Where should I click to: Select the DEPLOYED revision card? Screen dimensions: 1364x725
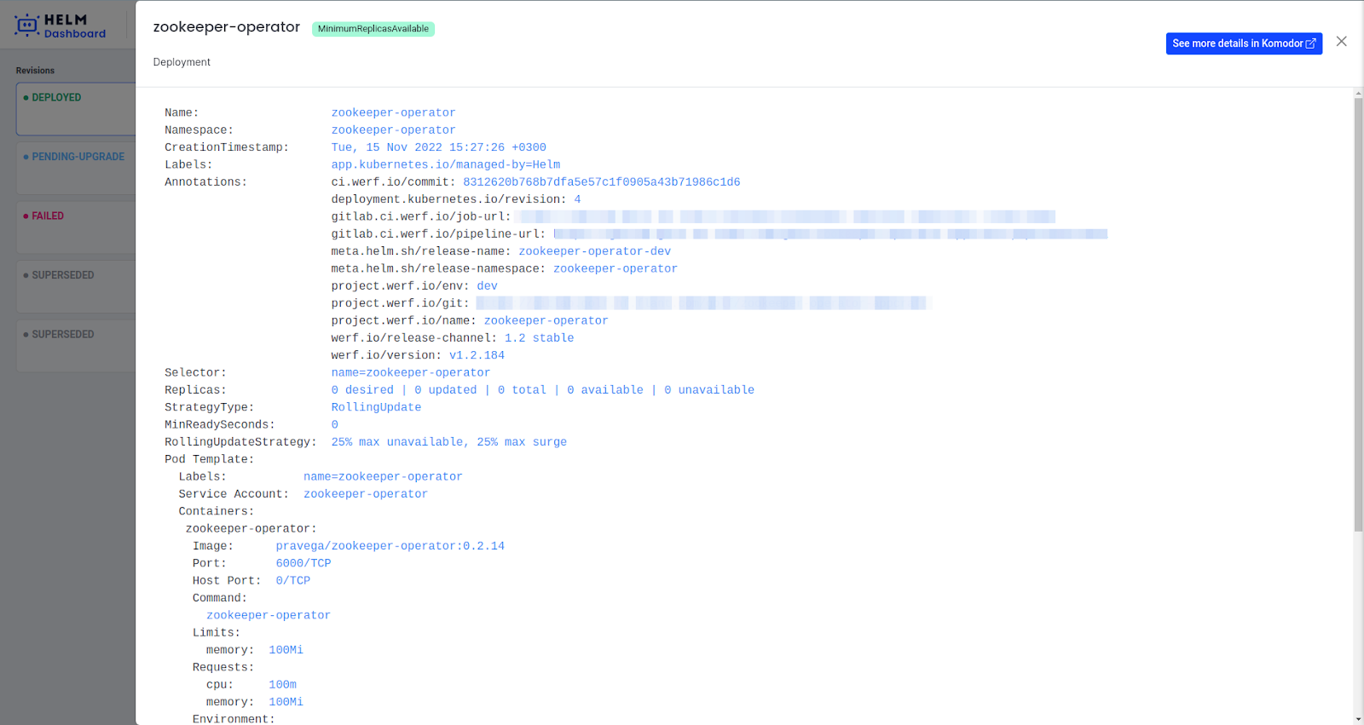[76, 109]
